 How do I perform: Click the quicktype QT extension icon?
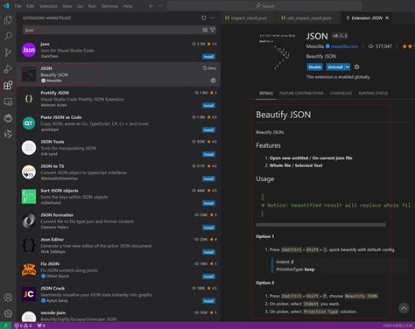click(x=29, y=123)
